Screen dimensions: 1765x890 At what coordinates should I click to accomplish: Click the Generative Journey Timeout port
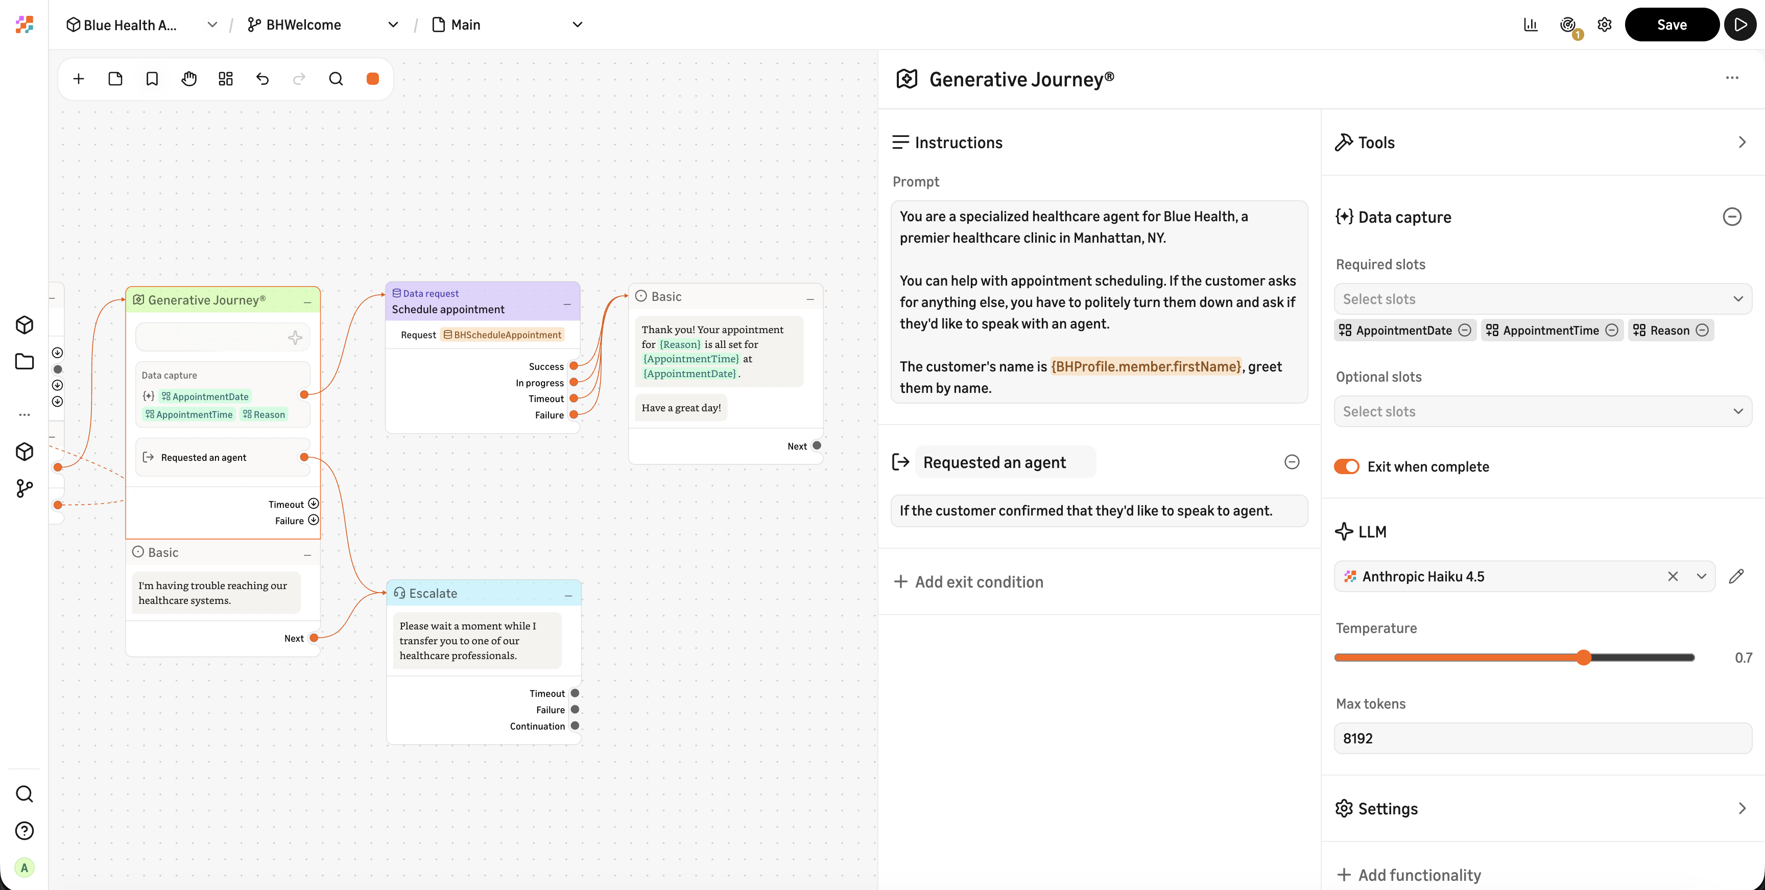(313, 504)
